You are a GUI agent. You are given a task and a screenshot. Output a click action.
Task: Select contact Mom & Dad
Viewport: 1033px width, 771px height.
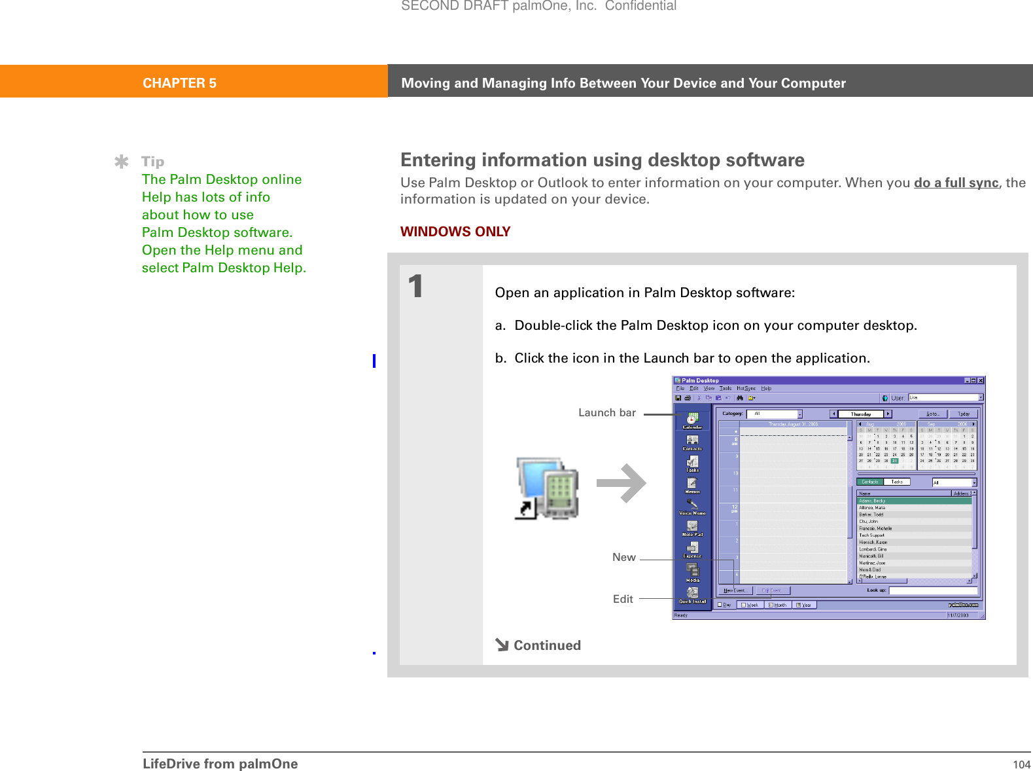tap(914, 569)
